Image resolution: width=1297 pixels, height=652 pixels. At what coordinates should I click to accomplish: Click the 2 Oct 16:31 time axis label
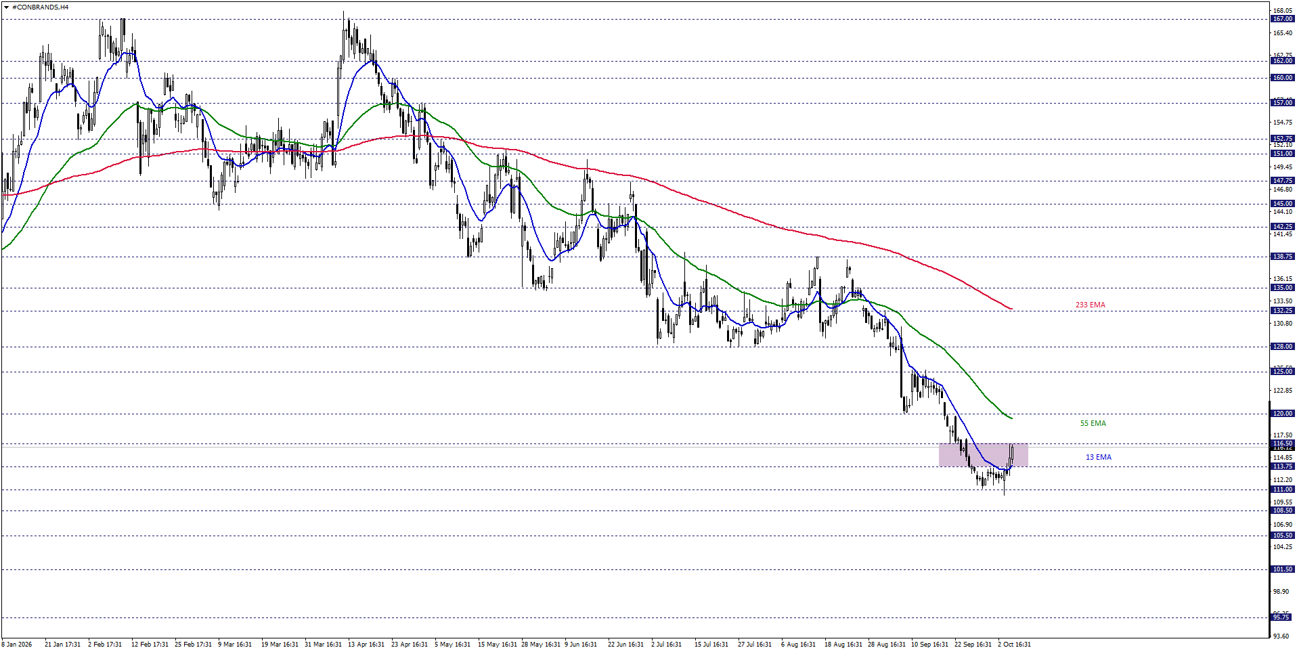[x=1014, y=645]
